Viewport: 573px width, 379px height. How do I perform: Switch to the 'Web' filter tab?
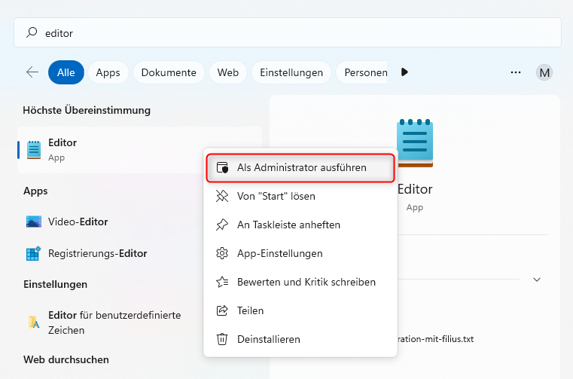point(228,72)
